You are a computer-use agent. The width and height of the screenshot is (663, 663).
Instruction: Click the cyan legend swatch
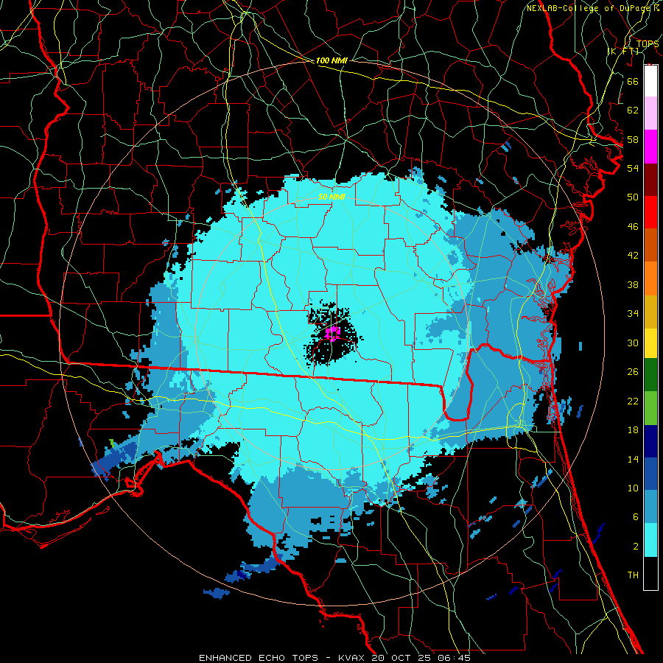click(x=650, y=540)
